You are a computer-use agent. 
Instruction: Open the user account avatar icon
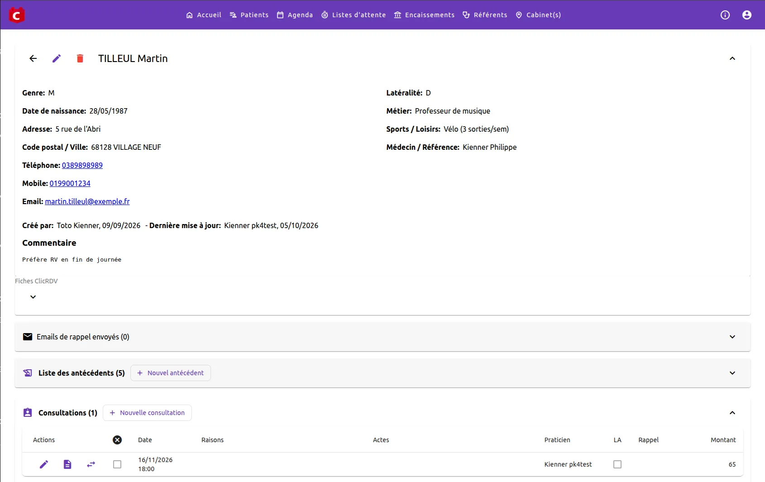point(747,15)
